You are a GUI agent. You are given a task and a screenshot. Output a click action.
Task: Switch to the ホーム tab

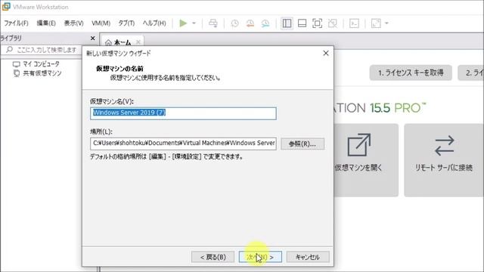point(123,42)
